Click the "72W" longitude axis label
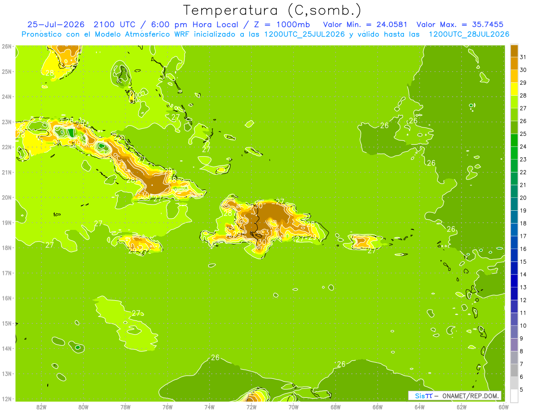The width and height of the screenshot is (535, 413). click(251, 407)
